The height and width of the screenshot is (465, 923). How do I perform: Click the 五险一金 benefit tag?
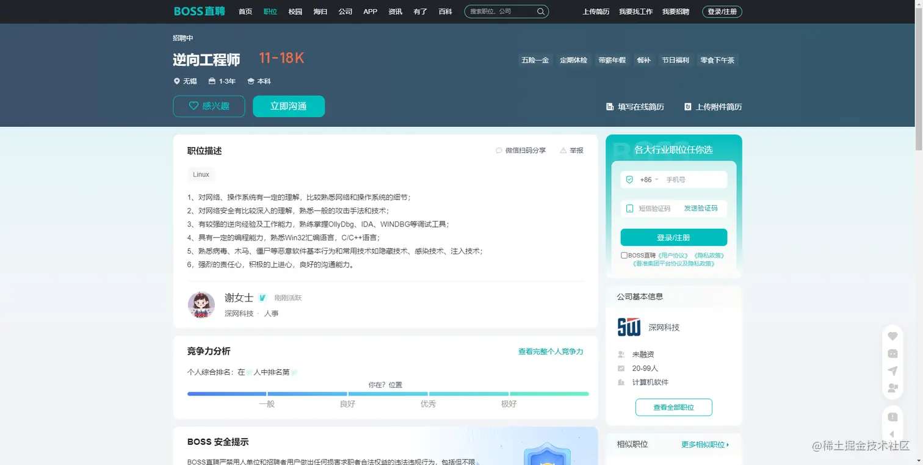tap(535, 60)
